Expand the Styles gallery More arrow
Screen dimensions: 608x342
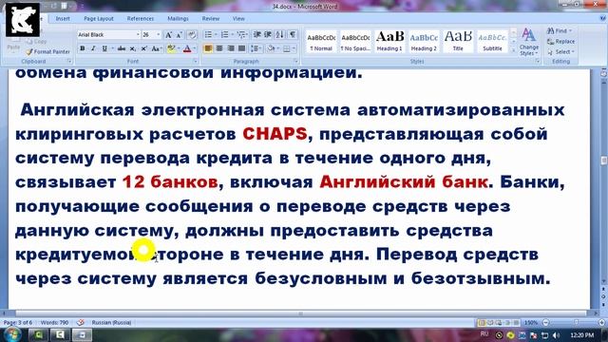[x=513, y=50]
